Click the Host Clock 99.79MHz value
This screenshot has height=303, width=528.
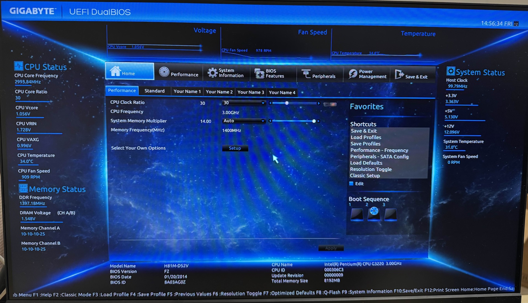458,86
